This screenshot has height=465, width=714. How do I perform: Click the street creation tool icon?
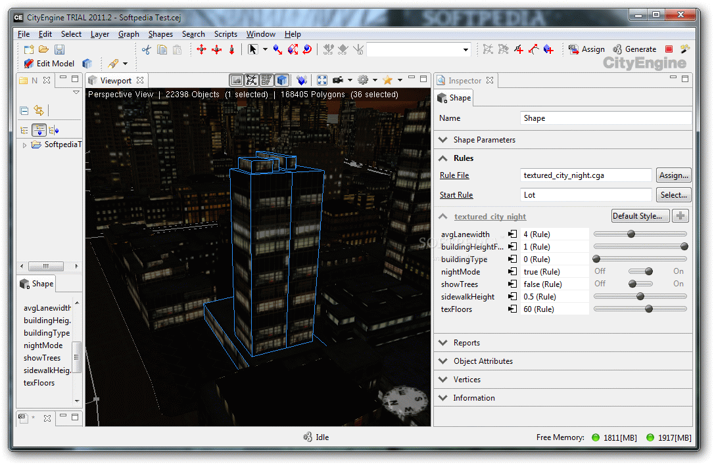pyautogui.click(x=519, y=49)
